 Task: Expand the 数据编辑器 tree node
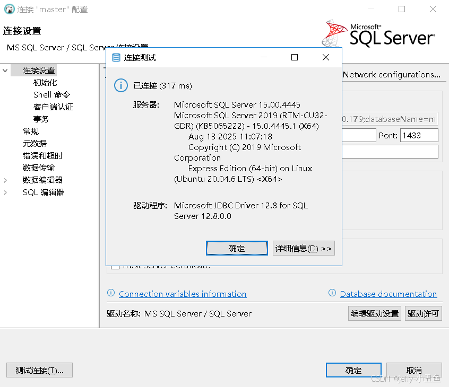(x=5, y=180)
